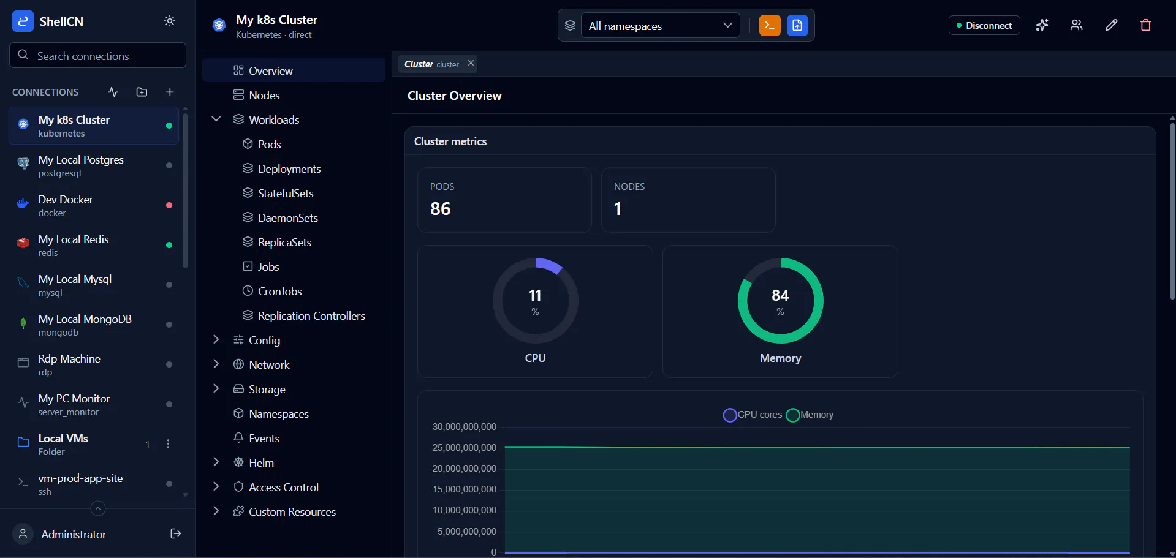Click the namespaces layers icon near dropdown

click(570, 25)
